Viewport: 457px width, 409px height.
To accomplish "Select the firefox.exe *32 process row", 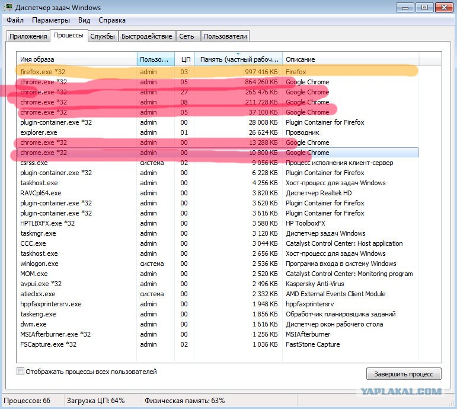I will (x=218, y=72).
